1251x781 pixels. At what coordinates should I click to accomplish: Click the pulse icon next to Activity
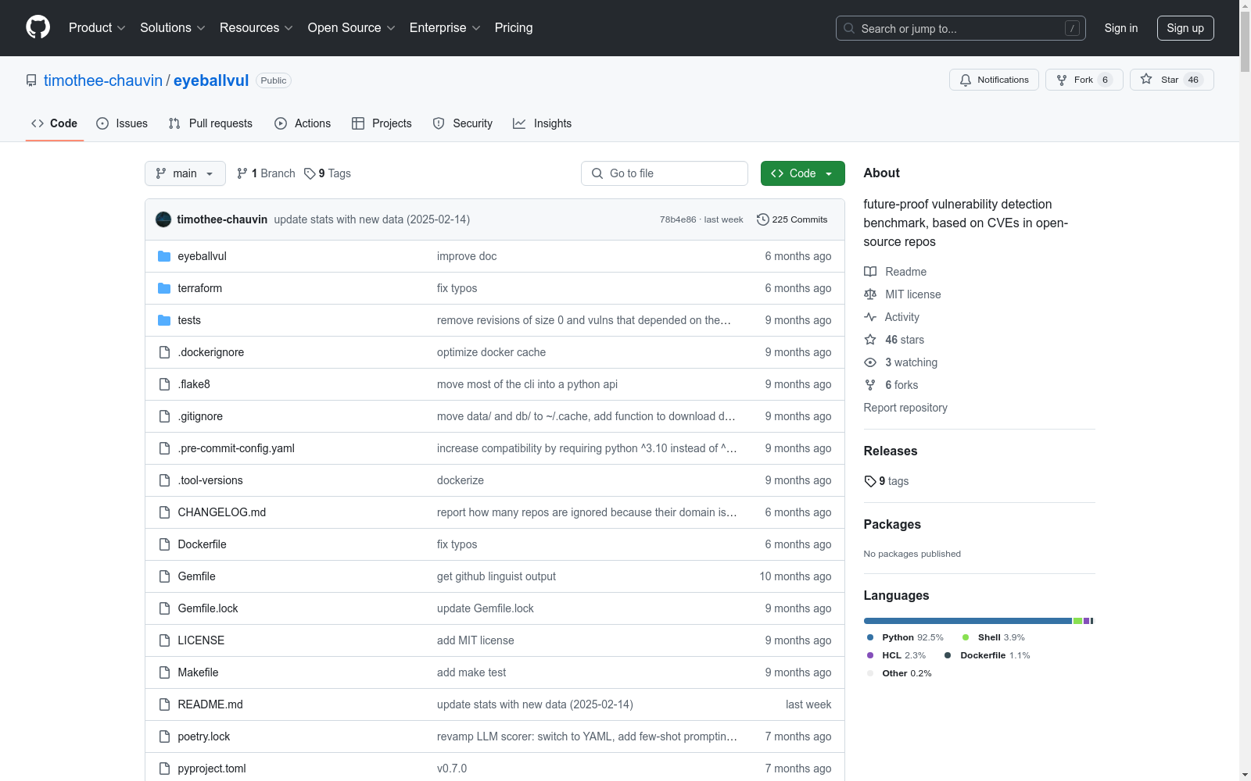(x=870, y=317)
